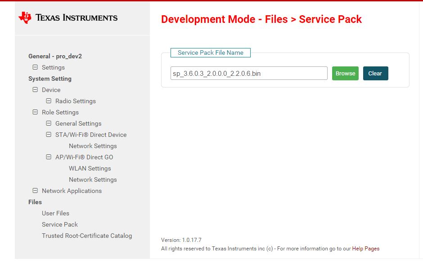Collapse the Radio Settings expander icon
The image size is (423, 267).
49,101
